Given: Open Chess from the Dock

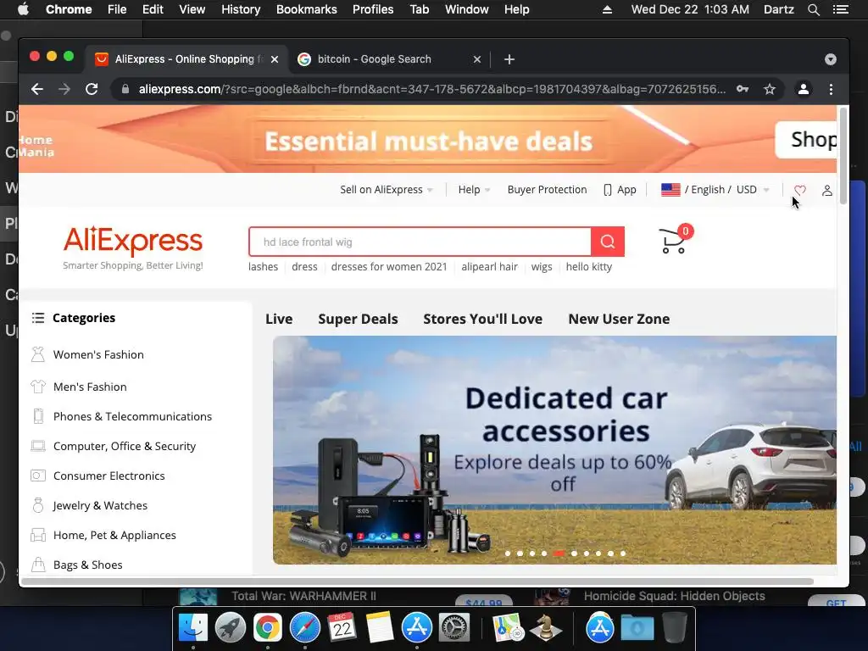Looking at the screenshot, I should click(546, 628).
